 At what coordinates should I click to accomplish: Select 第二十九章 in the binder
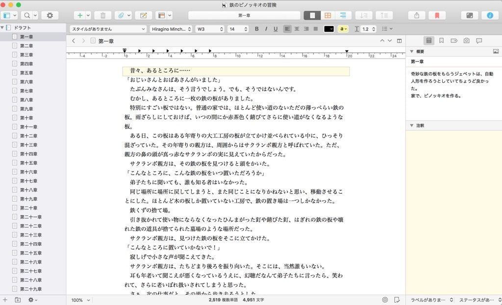(33, 289)
